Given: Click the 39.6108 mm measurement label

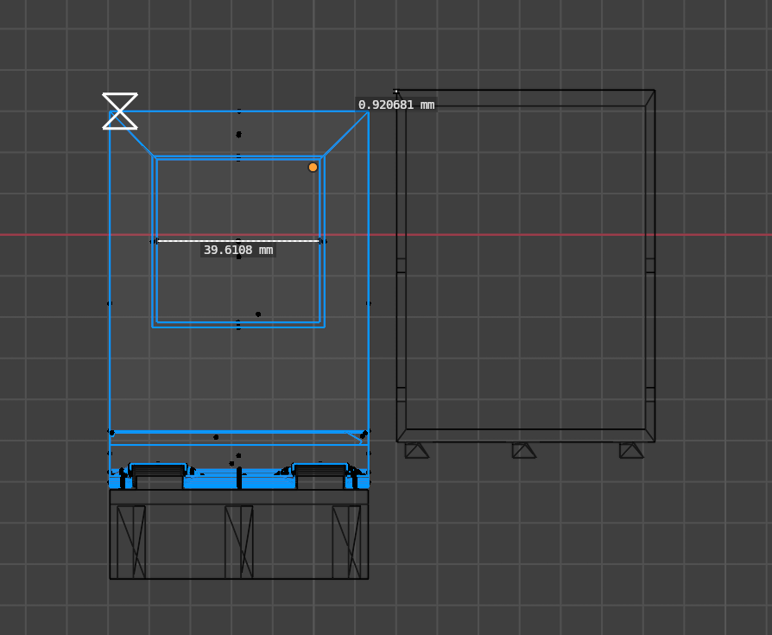Looking at the screenshot, I should (x=238, y=251).
